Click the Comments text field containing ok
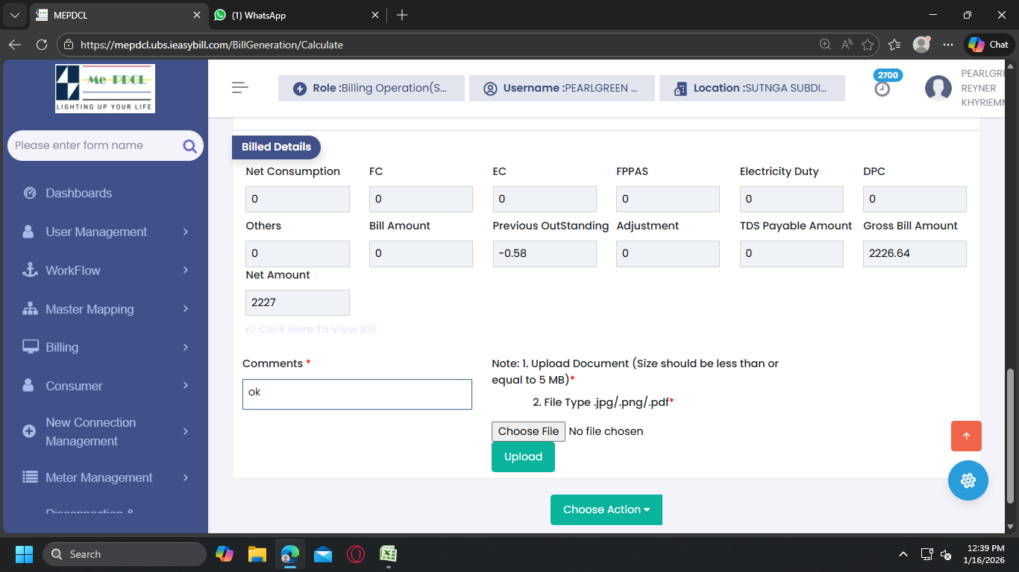Viewport: 1019px width, 572px height. (357, 394)
